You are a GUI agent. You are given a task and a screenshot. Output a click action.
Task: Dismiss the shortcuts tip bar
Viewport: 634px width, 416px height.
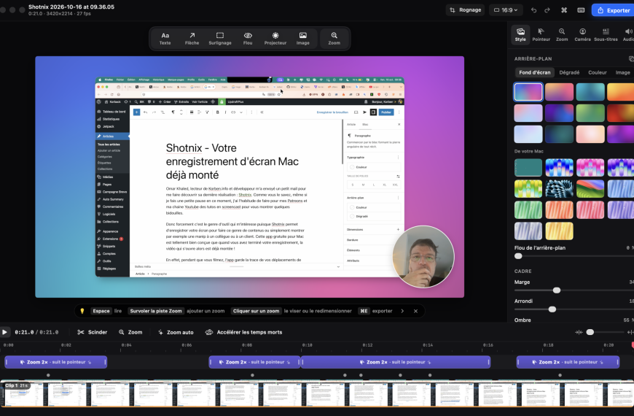coord(415,311)
